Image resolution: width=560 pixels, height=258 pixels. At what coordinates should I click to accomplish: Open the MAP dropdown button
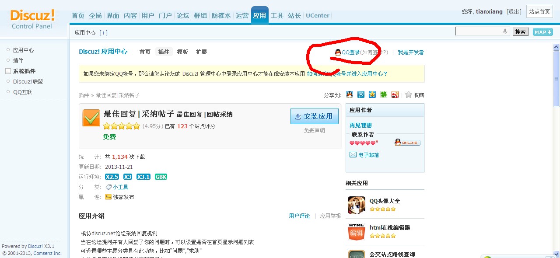click(x=543, y=32)
